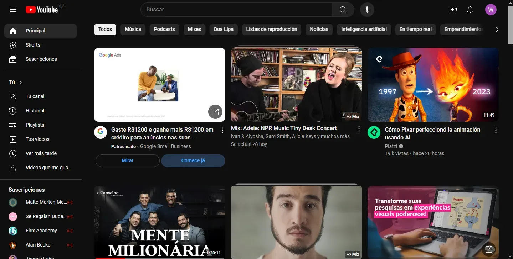Open external link icon on Google Ads thumbnail
This screenshot has width=513, height=259.
(x=215, y=112)
